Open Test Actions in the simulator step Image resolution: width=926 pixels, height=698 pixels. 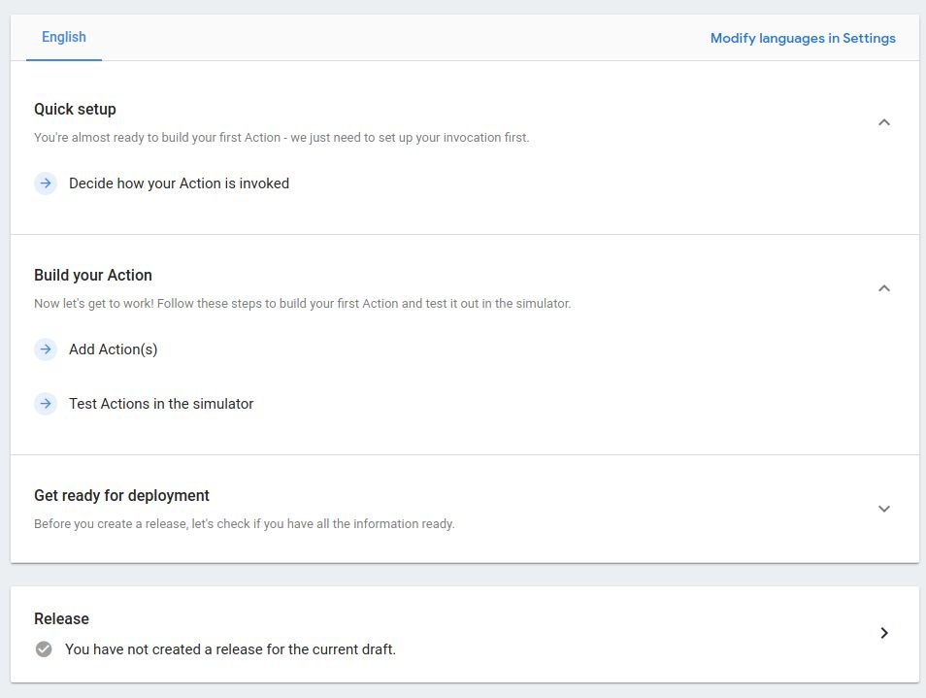click(161, 404)
